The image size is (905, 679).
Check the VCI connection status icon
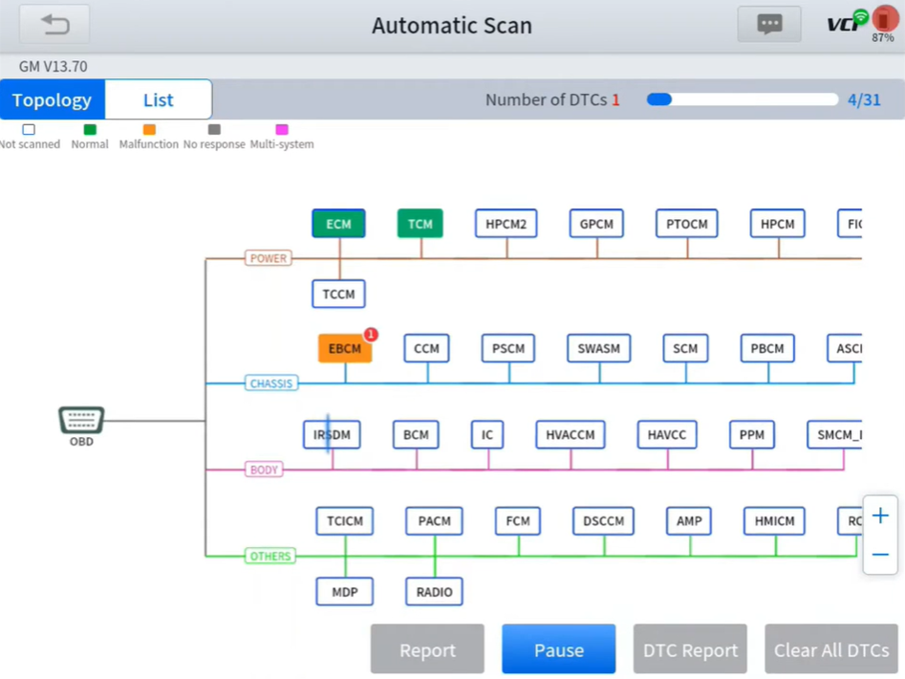(x=848, y=21)
